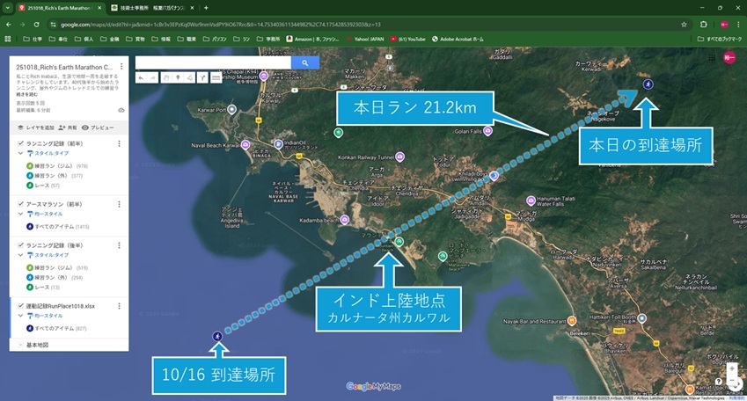The height and width of the screenshot is (401, 747).
Task: Toggle the アースマラソン（前半） layer checkbox
Action: (20, 204)
